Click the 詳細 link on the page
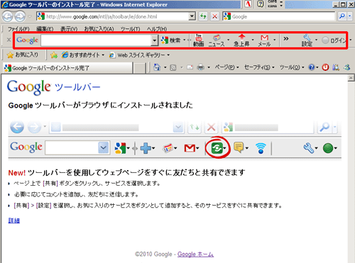355x263 pixels. point(14,220)
